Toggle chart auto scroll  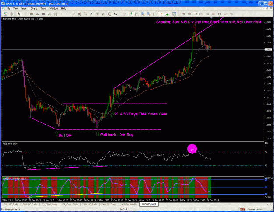(x=155, y=14)
